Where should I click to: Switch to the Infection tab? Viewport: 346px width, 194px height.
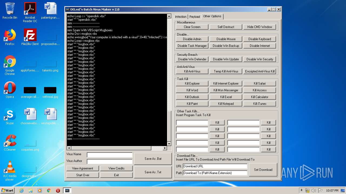point(181,17)
